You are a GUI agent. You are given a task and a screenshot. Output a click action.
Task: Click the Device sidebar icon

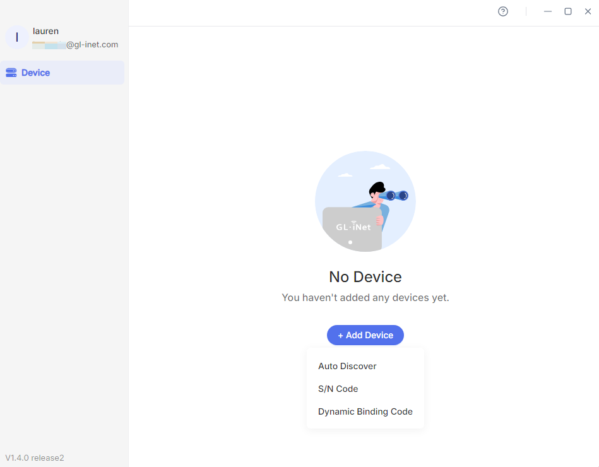[11, 73]
